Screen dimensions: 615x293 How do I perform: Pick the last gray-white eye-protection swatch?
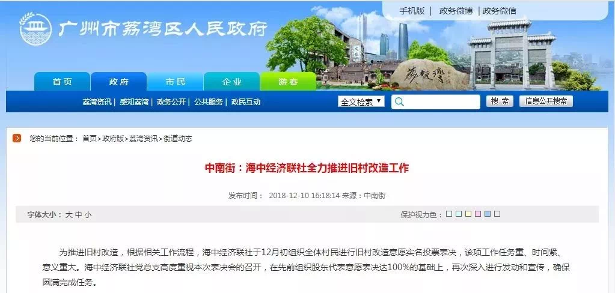tap(497, 214)
